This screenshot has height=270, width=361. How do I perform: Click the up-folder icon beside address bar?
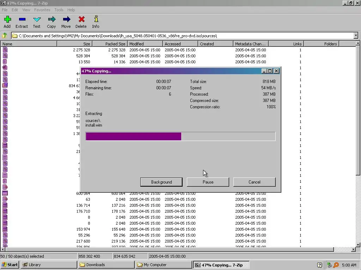(x=5, y=36)
